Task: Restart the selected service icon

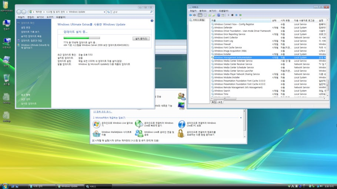Action: (x=240, y=15)
